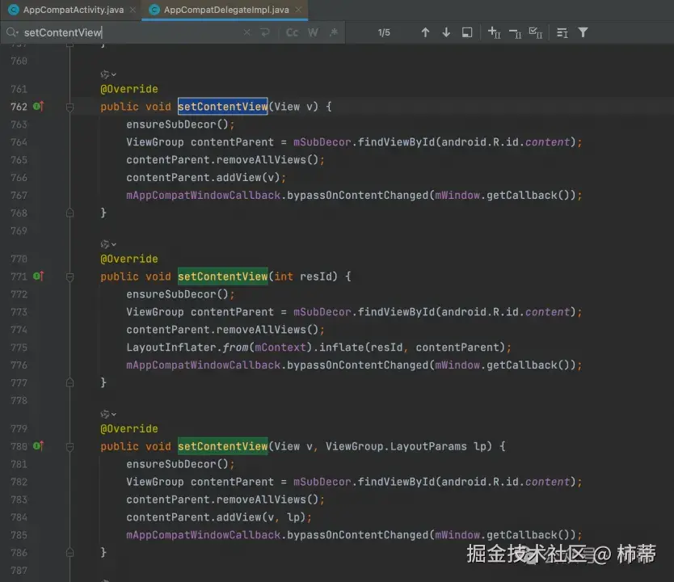Open search history via magnifier icon
Image resolution: width=674 pixels, height=582 pixels.
[12, 32]
